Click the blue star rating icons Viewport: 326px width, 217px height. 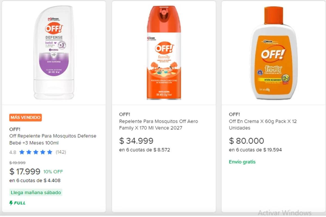coord(36,152)
